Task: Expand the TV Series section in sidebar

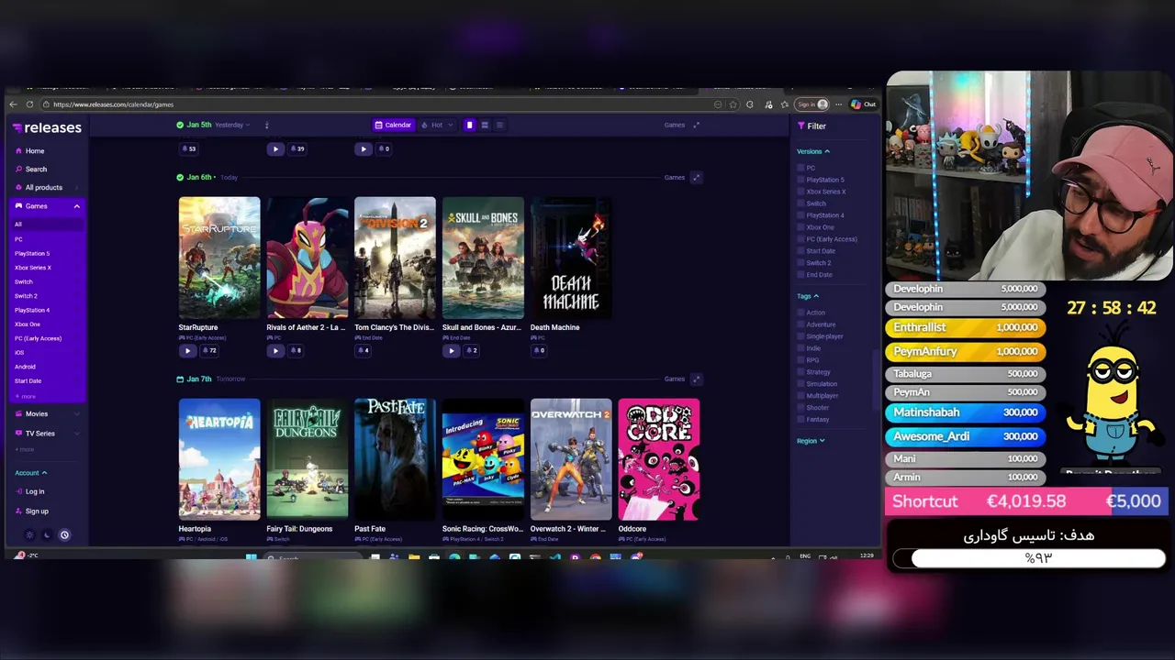Action: (77, 434)
